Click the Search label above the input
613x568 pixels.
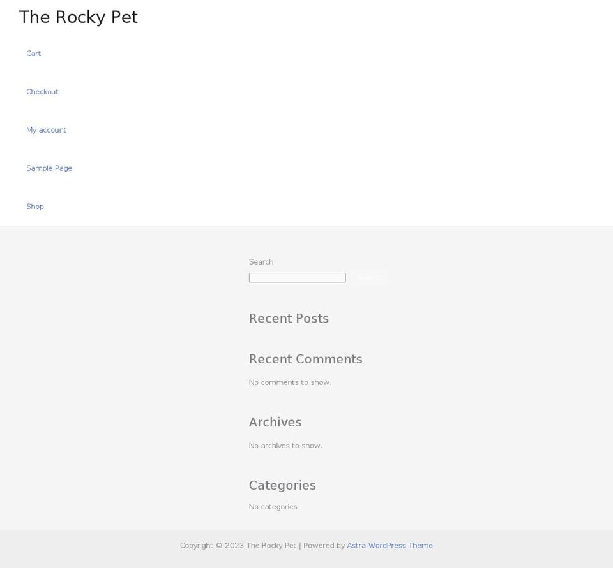click(x=261, y=262)
